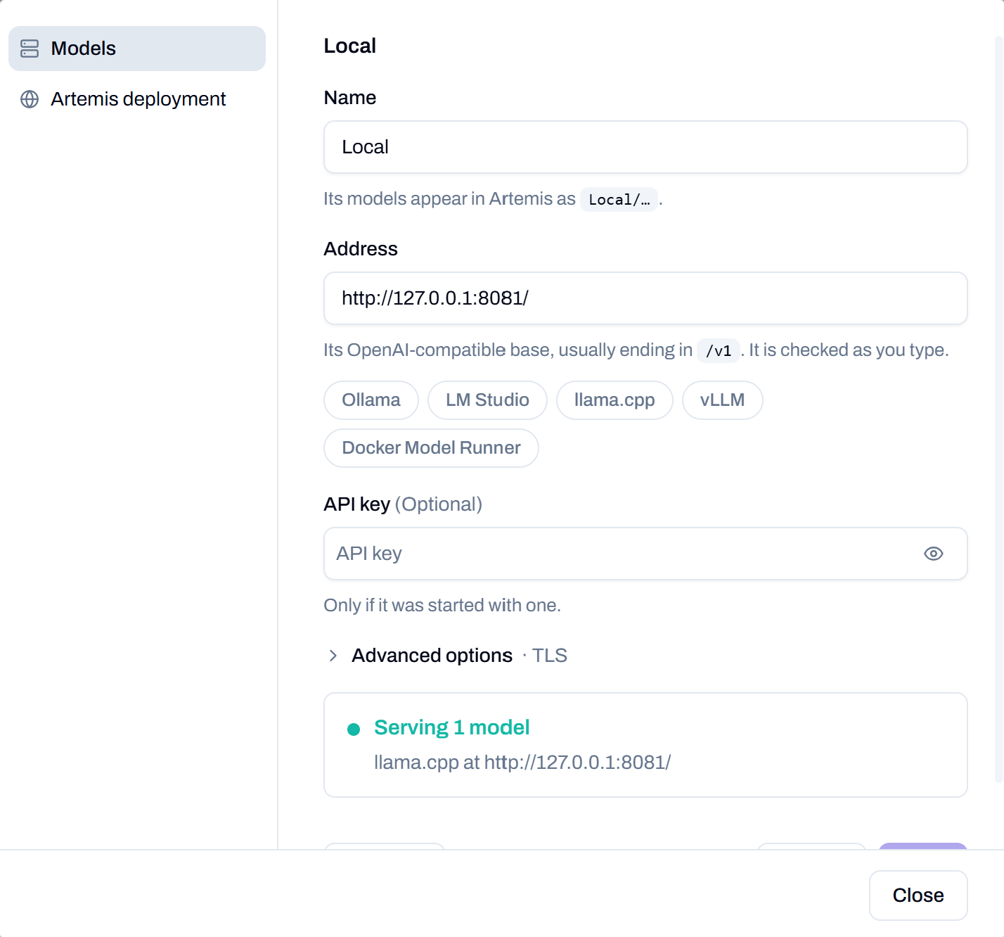The image size is (1004, 937).
Task: Open the Models section in sidebar
Action: coord(137,49)
